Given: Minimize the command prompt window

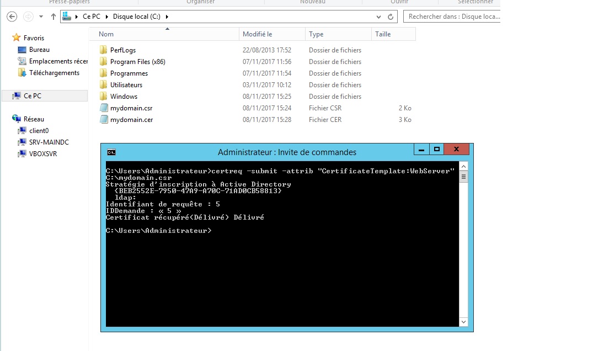Looking at the screenshot, I should 421,149.
